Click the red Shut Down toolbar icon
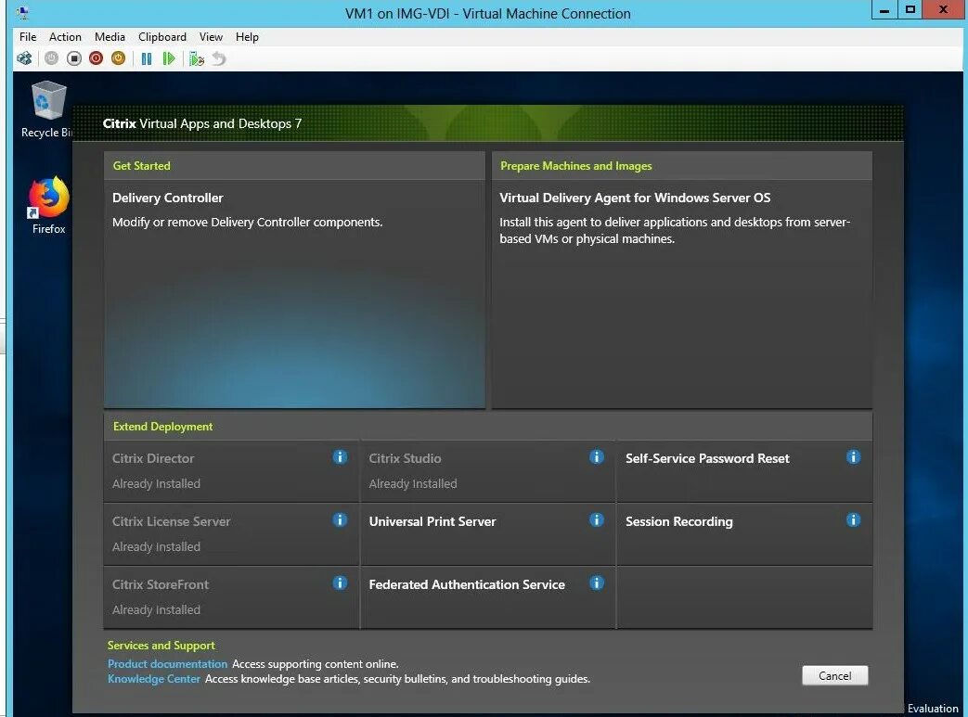 tap(97, 58)
